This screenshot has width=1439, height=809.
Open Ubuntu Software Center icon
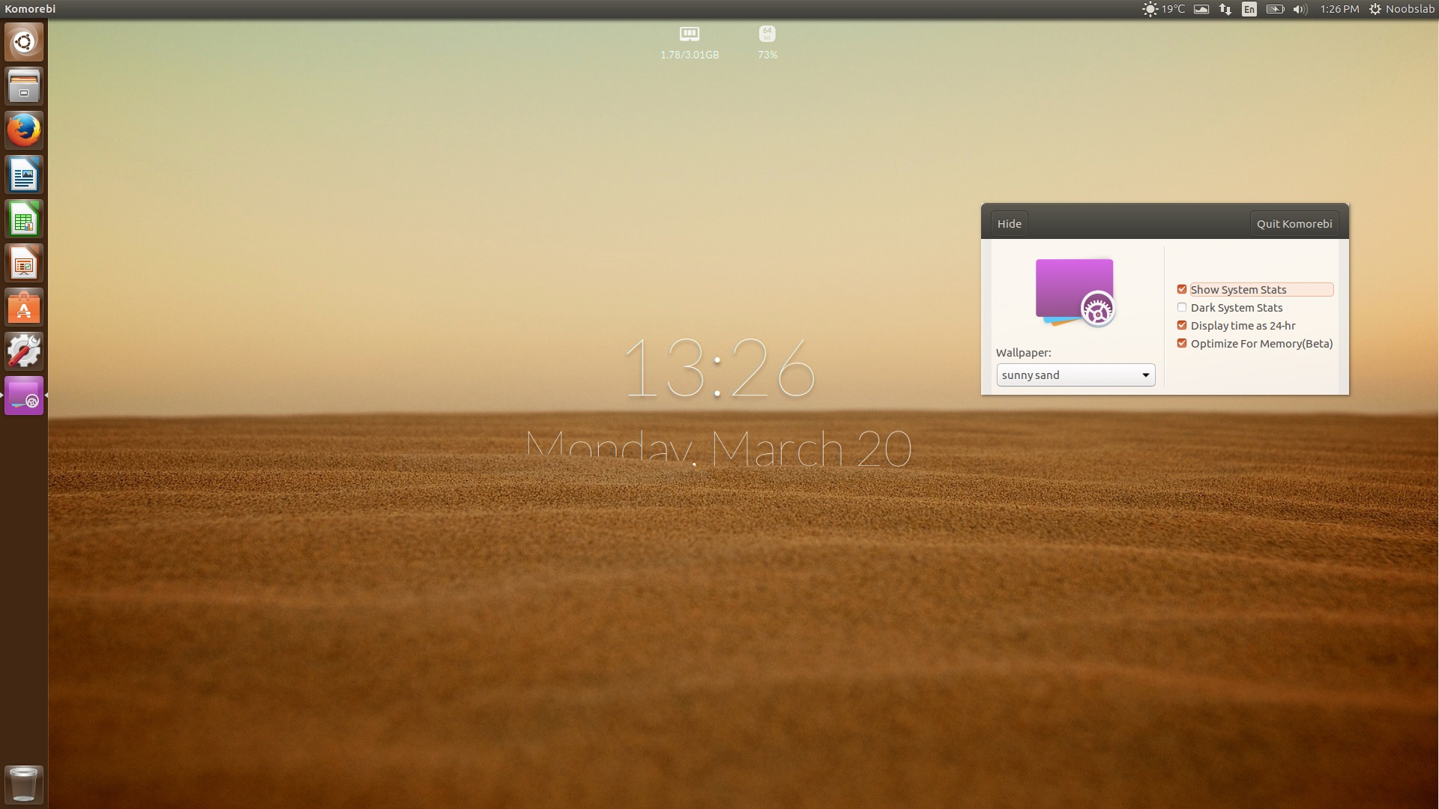point(24,308)
